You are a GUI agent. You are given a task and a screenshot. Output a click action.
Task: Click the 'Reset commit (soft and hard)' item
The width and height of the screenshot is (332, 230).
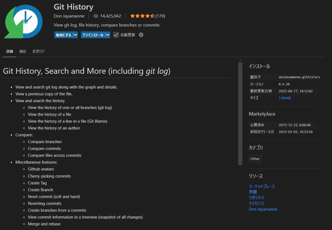click(x=54, y=197)
